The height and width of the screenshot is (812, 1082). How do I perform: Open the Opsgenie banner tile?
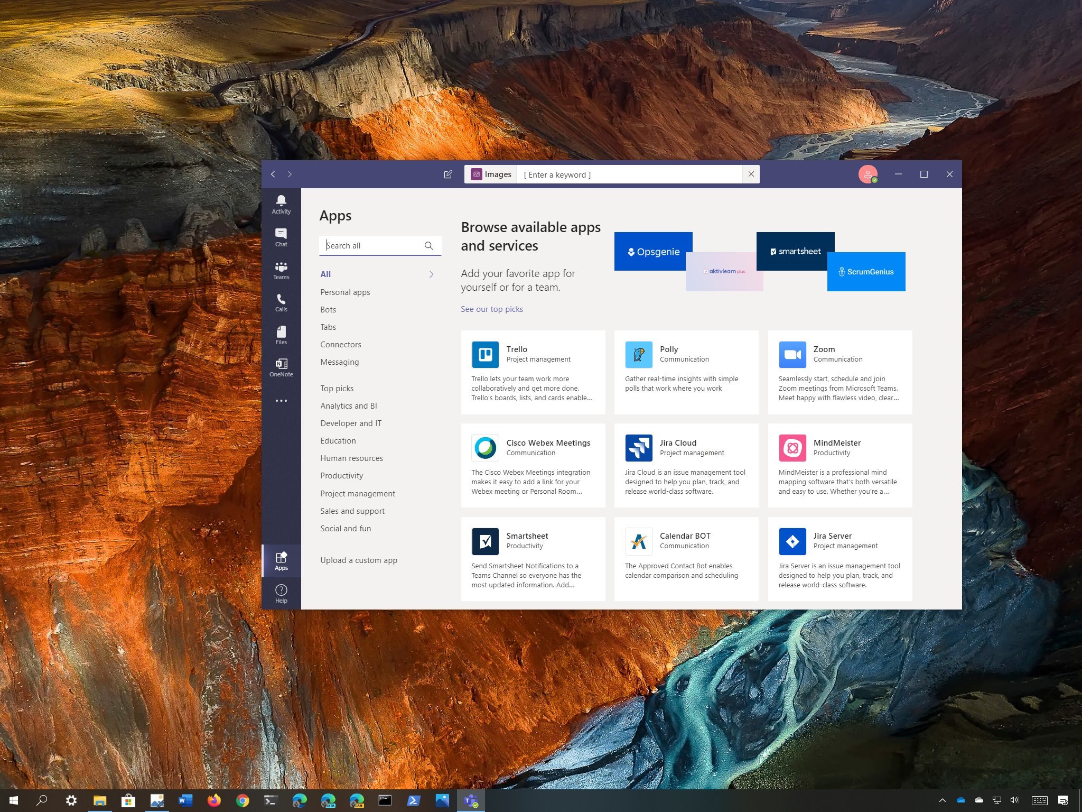tap(653, 252)
